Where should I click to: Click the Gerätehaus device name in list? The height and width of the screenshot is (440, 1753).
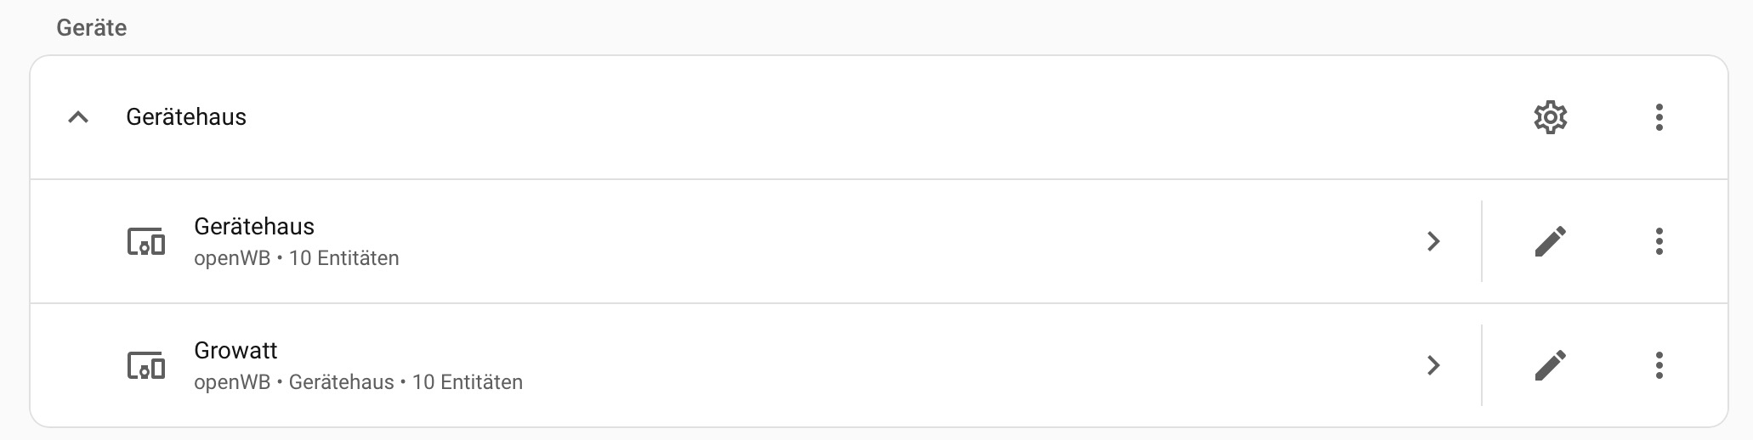click(254, 226)
